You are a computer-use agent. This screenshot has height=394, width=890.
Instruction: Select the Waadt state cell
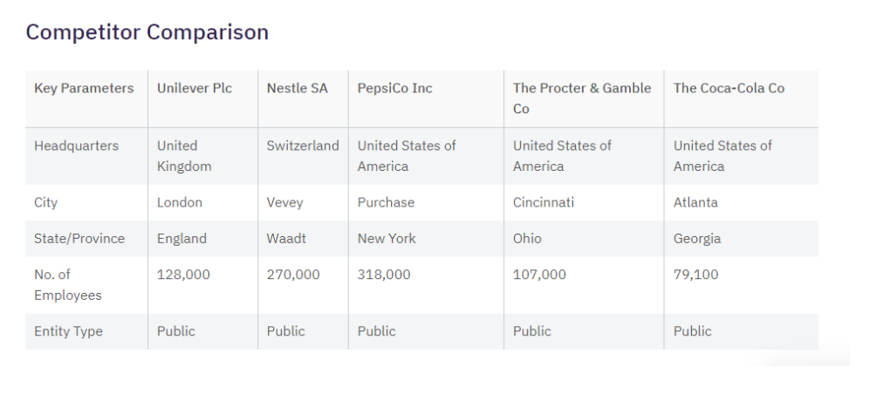(286, 238)
